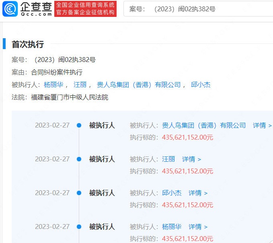The height and width of the screenshot is (243, 273).
Task: Click the 邱小杰 name in the timeline entry
Action: click(x=172, y=193)
